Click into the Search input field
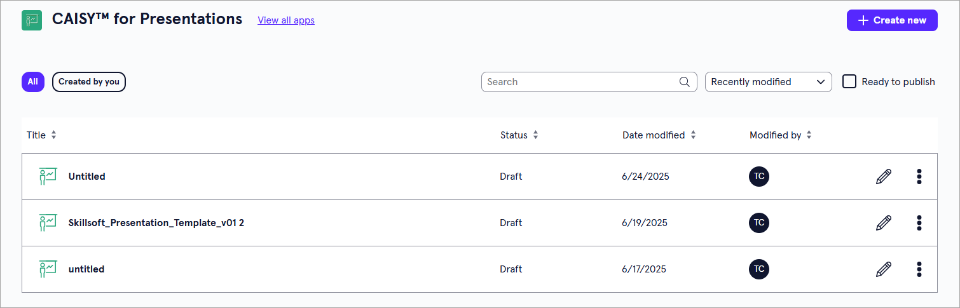 click(x=579, y=82)
